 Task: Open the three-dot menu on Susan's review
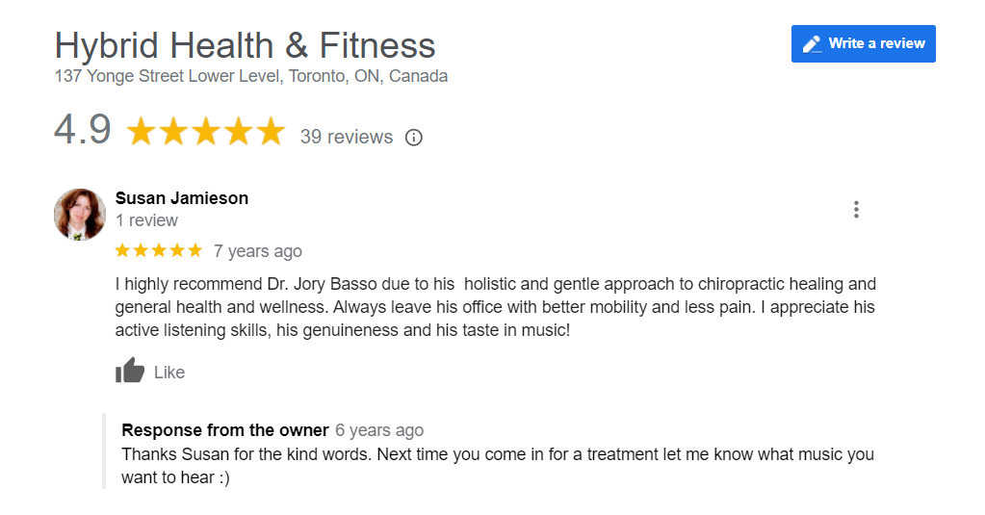pos(856,210)
